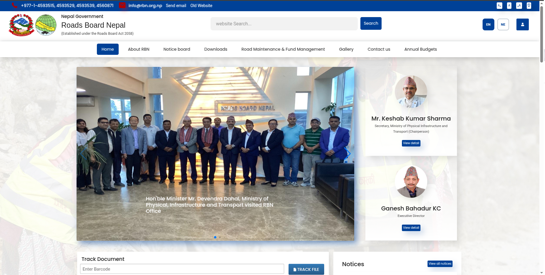Select the EN language option

pyautogui.click(x=488, y=24)
